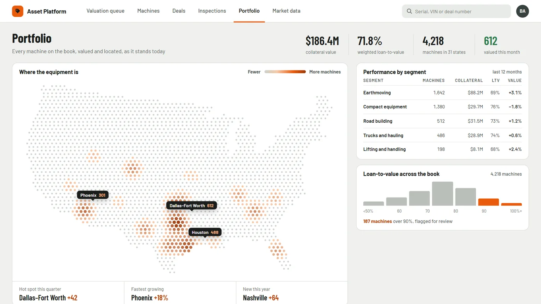Viewport: 541px width, 304px height.
Task: Click the short orange 100%+ LTV bar
Action: 512,204
